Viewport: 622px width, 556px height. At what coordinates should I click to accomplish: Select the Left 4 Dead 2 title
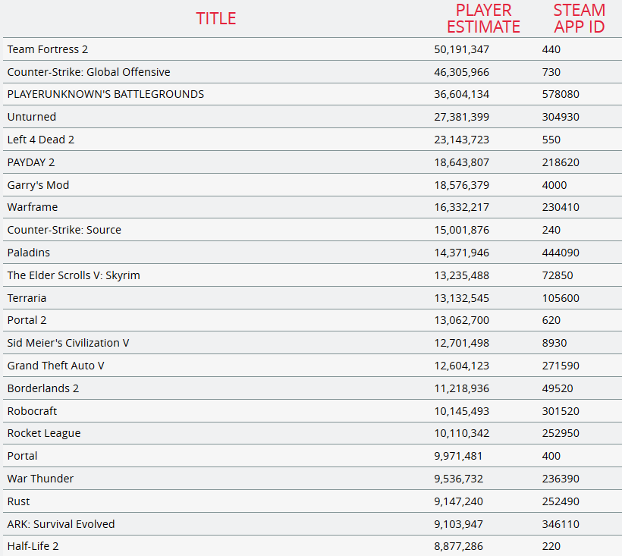[x=41, y=140]
